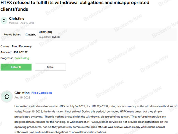Viewport: 178px width, 134px height.
Task: Click the date below the File a Complaint link
Action: pos(22,98)
